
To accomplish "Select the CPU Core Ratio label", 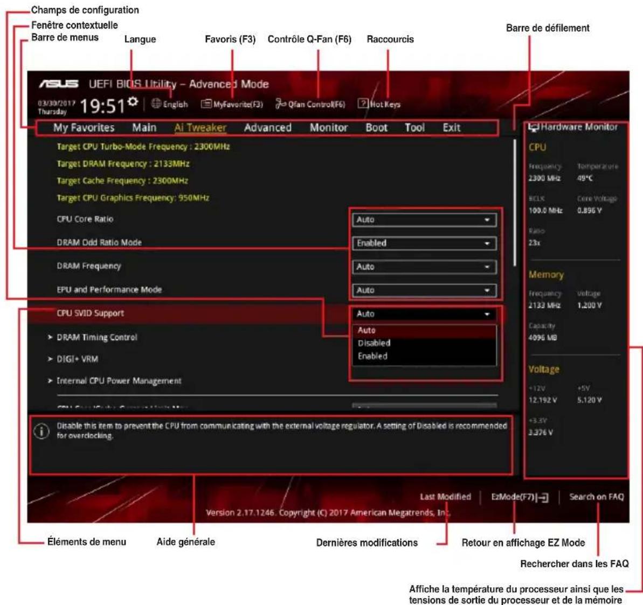I will 85,219.
